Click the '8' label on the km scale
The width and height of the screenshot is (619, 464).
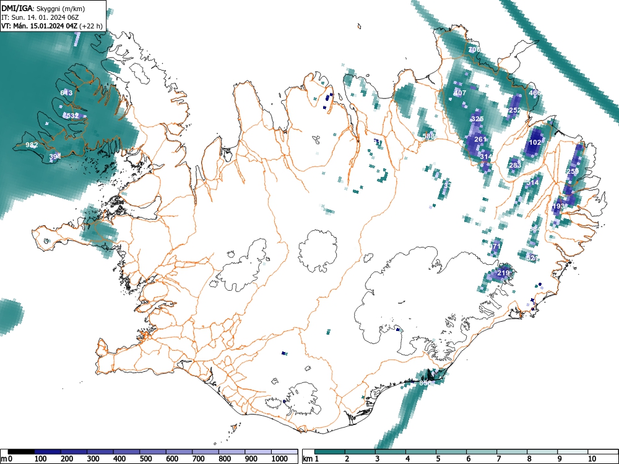529,459
